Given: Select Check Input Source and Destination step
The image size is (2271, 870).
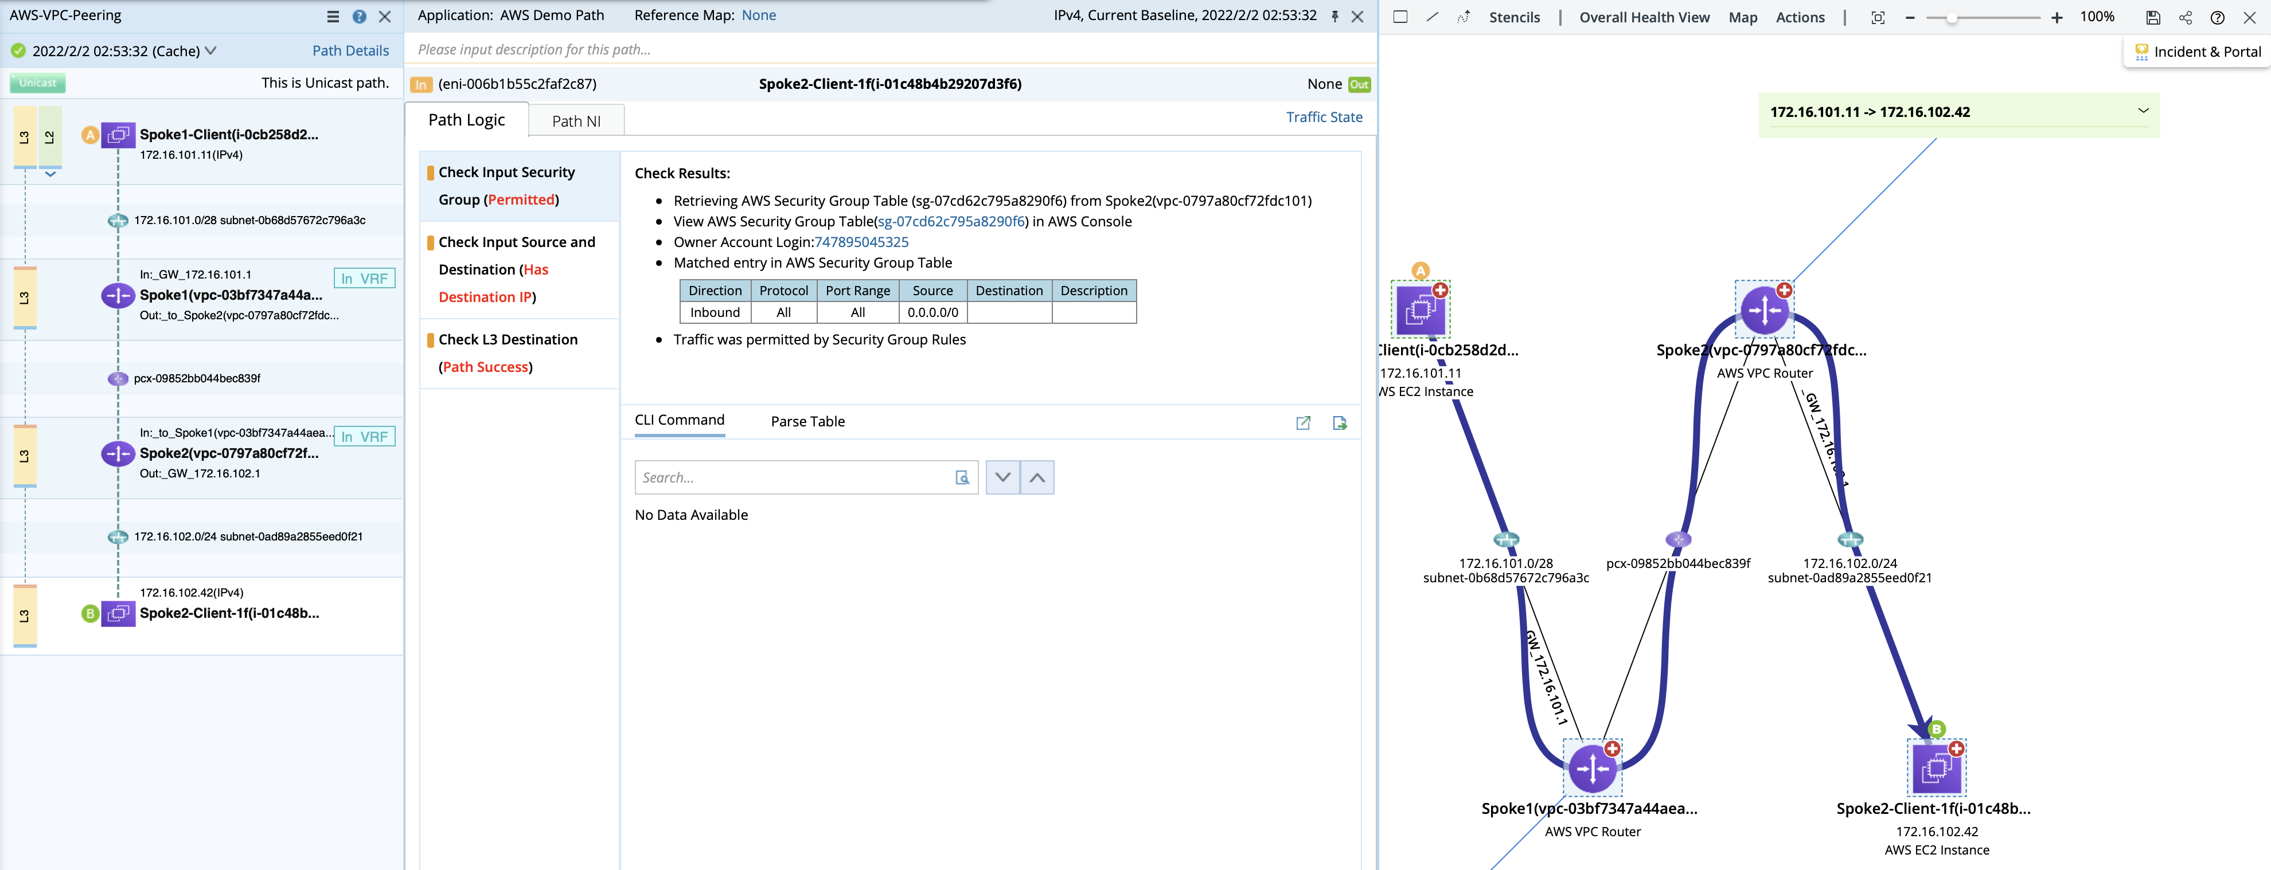Looking at the screenshot, I should click(x=519, y=270).
